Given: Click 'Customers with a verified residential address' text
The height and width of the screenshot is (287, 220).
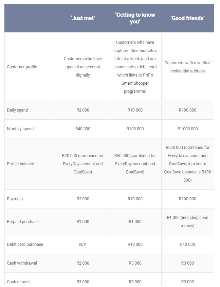Looking at the screenshot, I should point(187,67).
